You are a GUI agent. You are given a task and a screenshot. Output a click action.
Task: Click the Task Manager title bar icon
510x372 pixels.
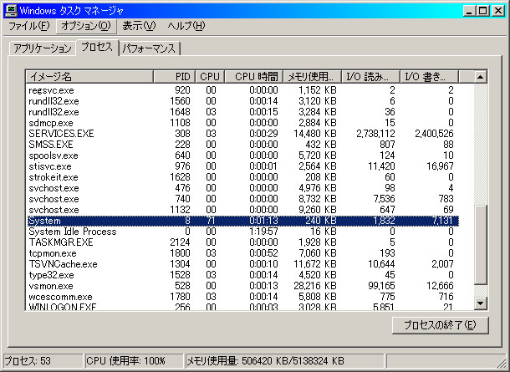(x=10, y=10)
